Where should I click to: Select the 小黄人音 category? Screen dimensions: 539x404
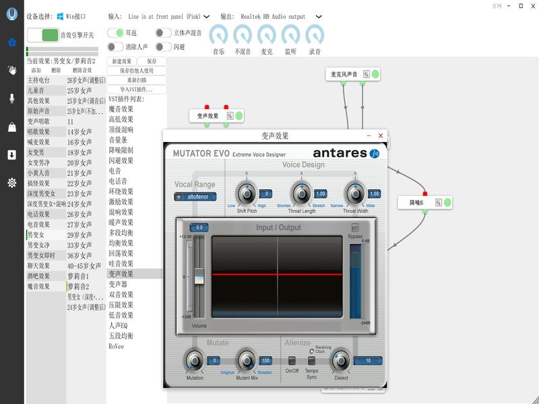pyautogui.click(x=46, y=173)
